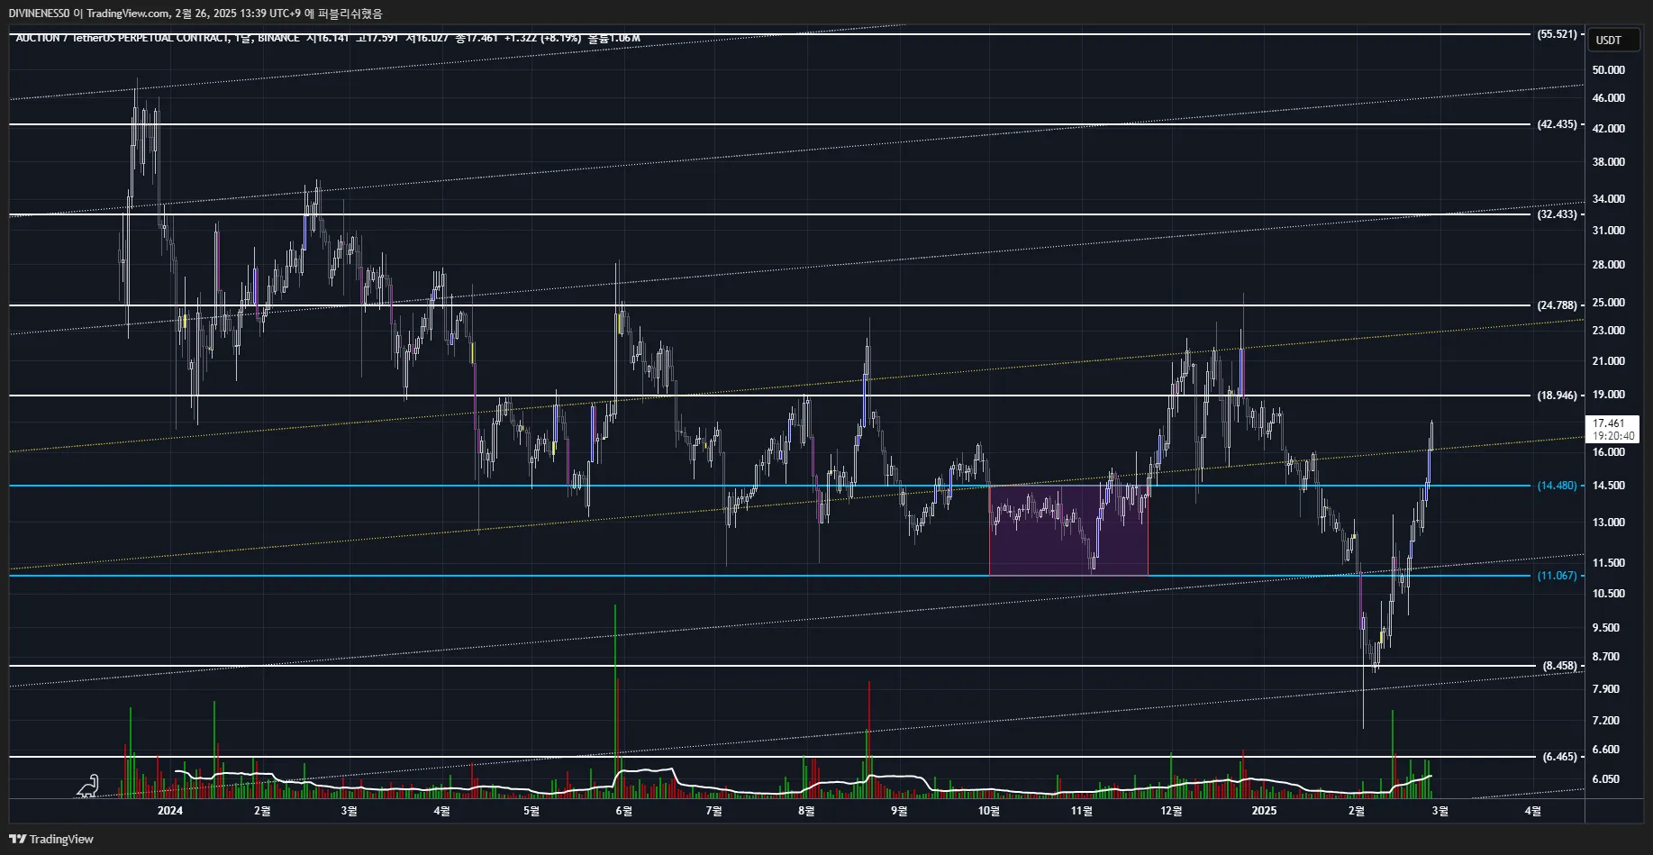Click the 50.000 price axis tick
The width and height of the screenshot is (1653, 855).
coord(1608,70)
